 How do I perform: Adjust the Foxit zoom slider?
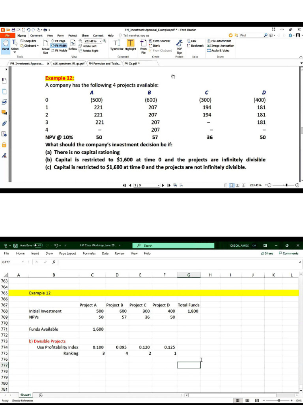(x=287, y=185)
